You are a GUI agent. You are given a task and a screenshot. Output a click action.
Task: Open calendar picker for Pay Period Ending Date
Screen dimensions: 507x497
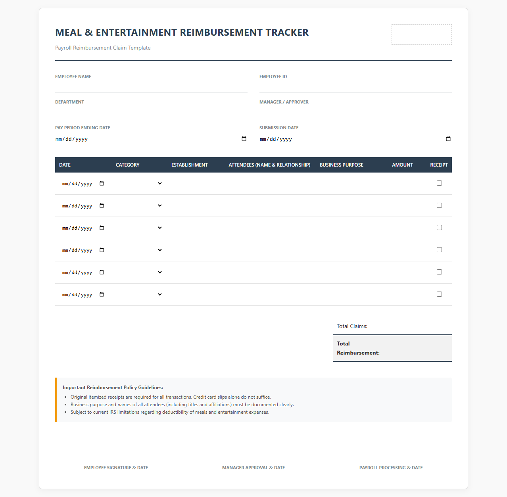click(244, 139)
